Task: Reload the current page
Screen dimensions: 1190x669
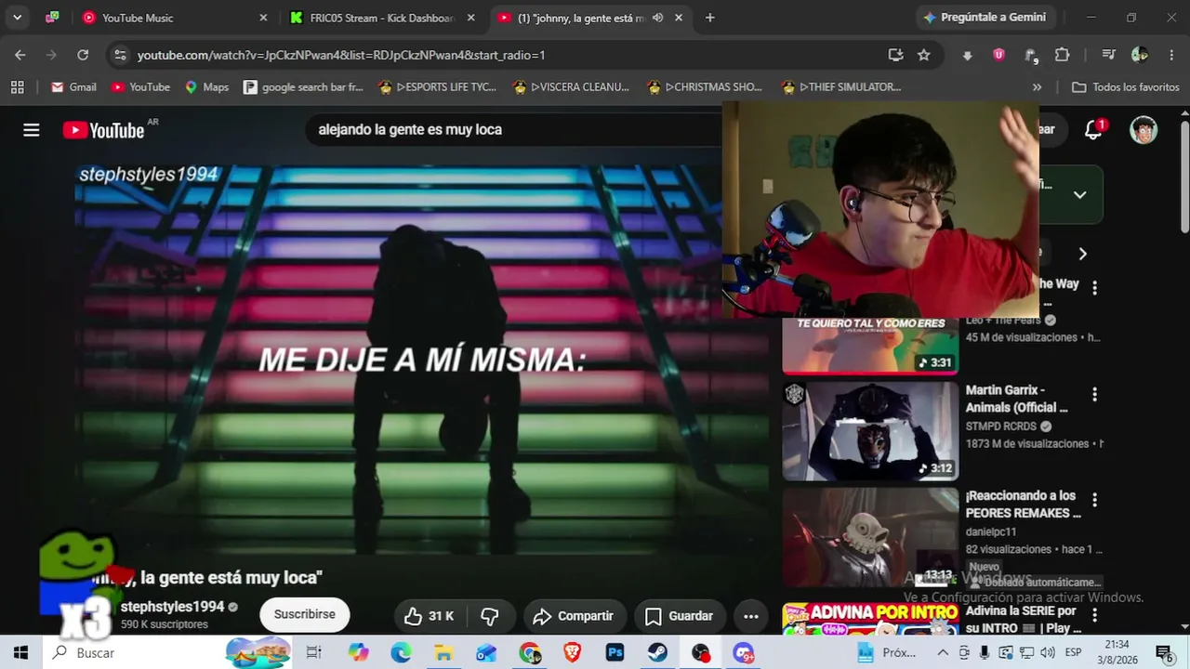Action: [83, 55]
